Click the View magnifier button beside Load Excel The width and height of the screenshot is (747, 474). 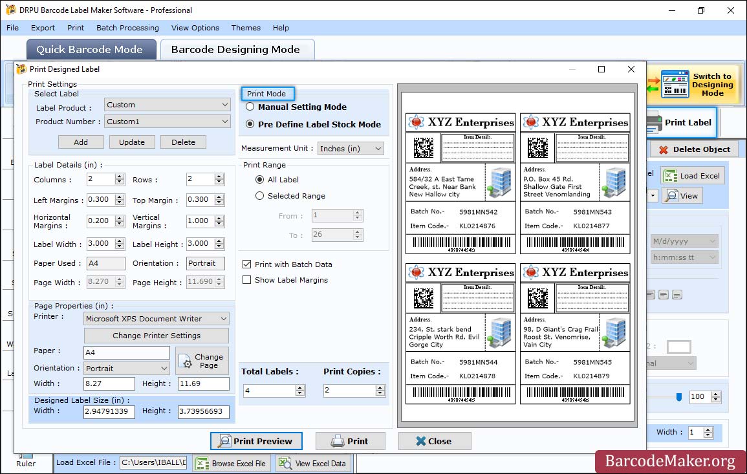click(x=682, y=196)
